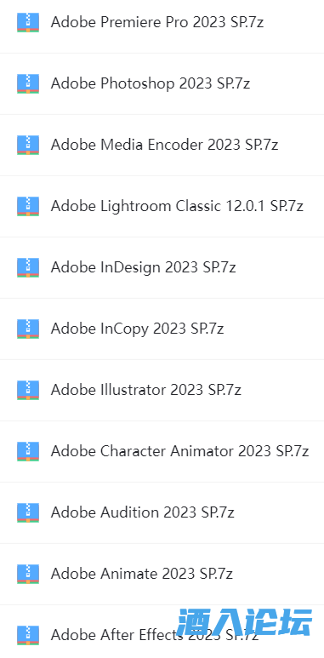The height and width of the screenshot is (658, 324).
Task: Click the Character Animator 2023 archive icon
Action: click(x=28, y=451)
